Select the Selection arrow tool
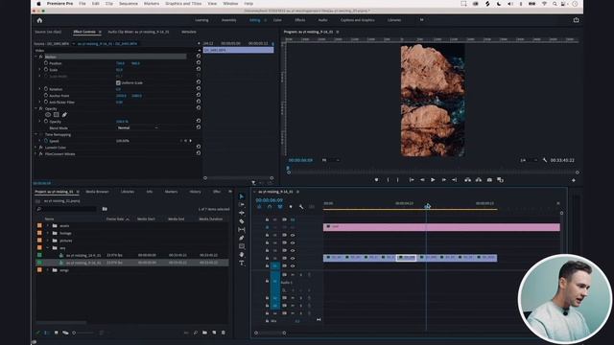The image size is (614, 345). (242, 196)
